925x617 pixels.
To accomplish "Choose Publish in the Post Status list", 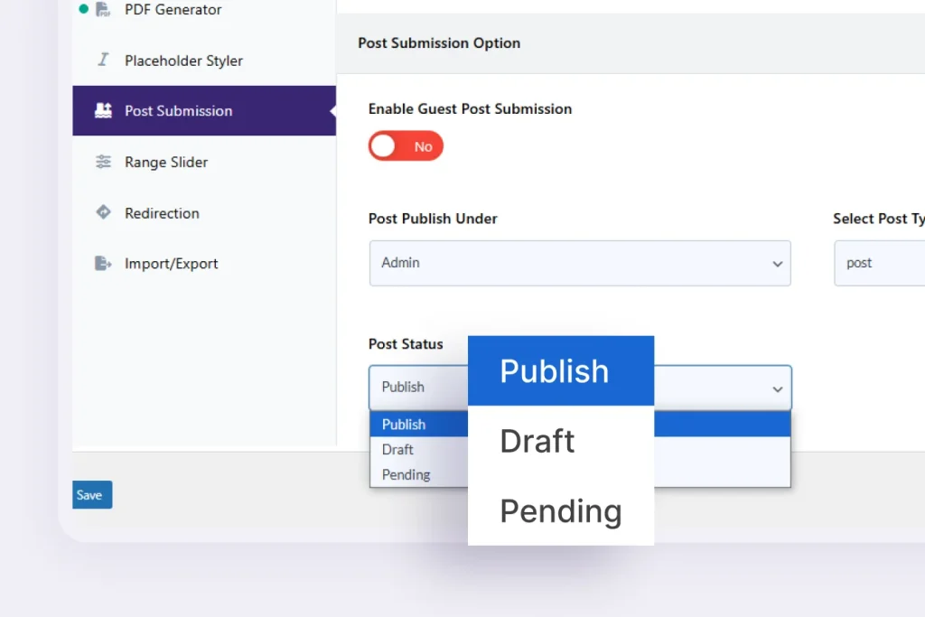I will (x=419, y=424).
